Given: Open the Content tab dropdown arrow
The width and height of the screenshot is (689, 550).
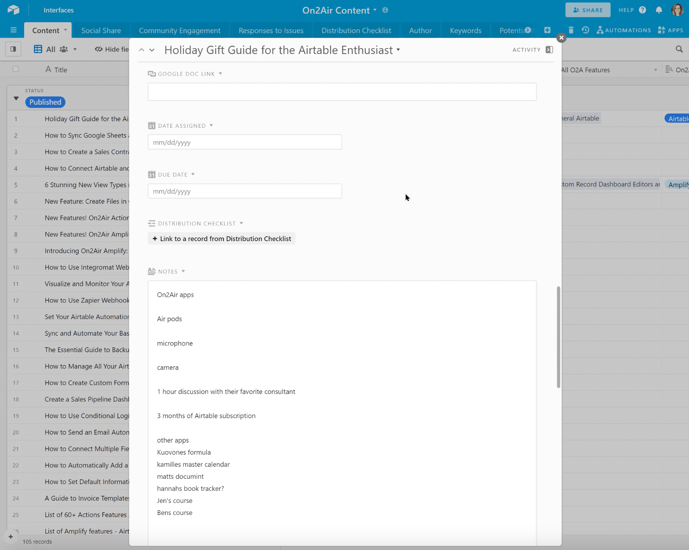Looking at the screenshot, I should (65, 30).
